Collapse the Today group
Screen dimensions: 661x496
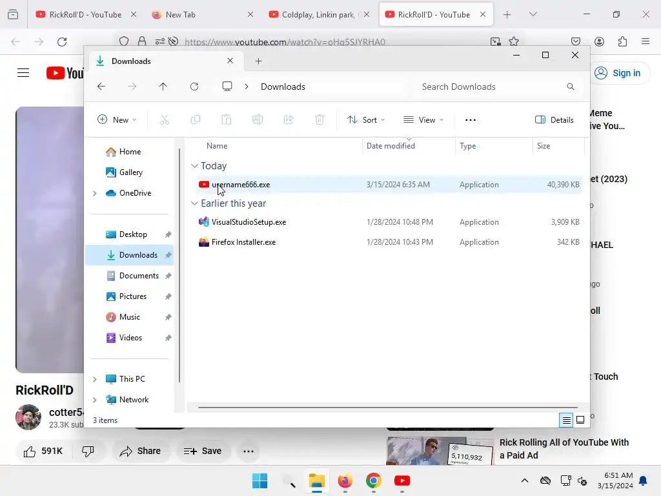[x=194, y=166]
